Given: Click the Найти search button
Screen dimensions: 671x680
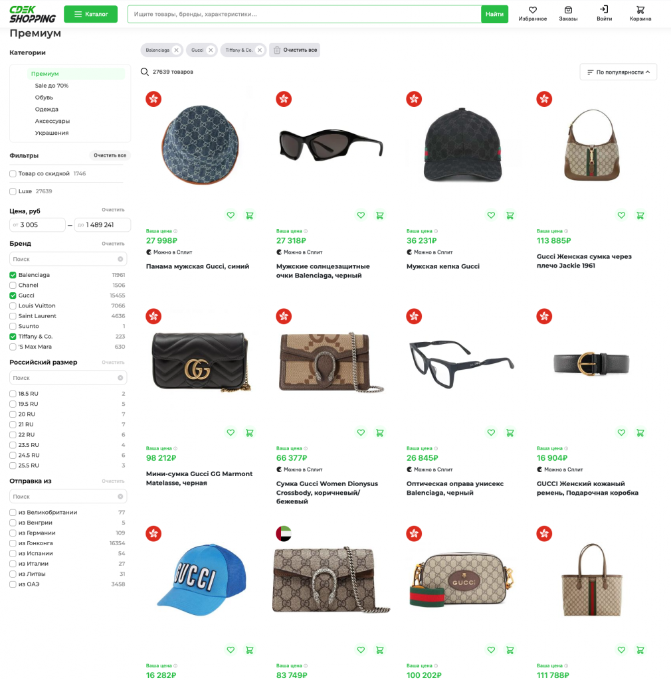Looking at the screenshot, I should (494, 14).
